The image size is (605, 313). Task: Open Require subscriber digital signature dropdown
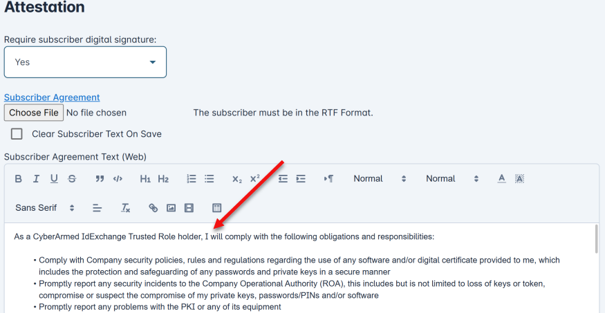point(85,62)
